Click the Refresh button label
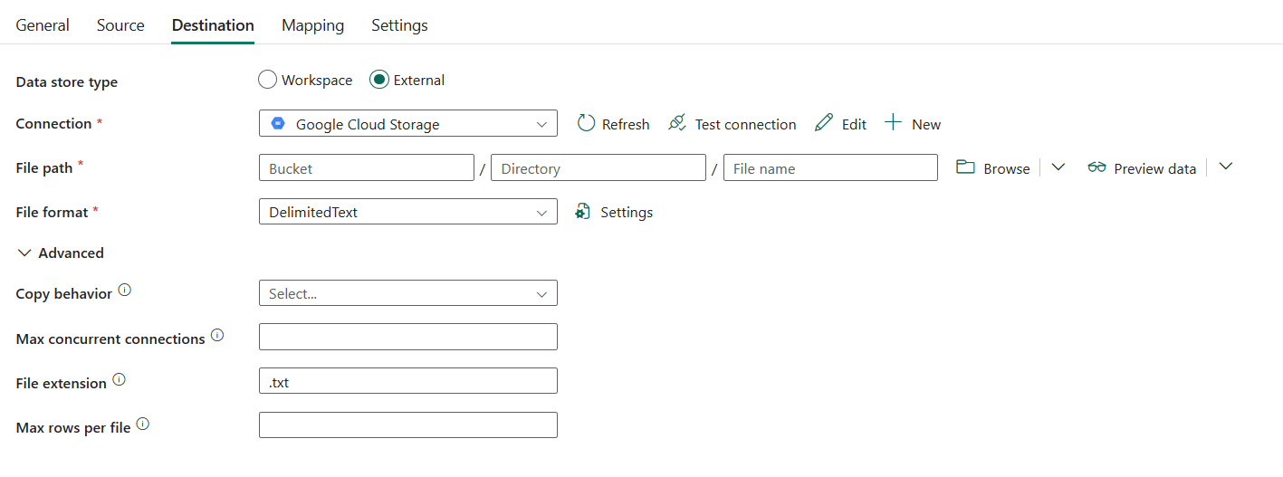 coord(626,125)
